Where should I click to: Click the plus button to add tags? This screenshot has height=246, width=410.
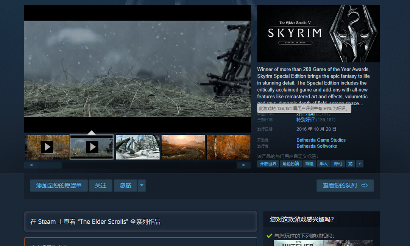click(360, 164)
